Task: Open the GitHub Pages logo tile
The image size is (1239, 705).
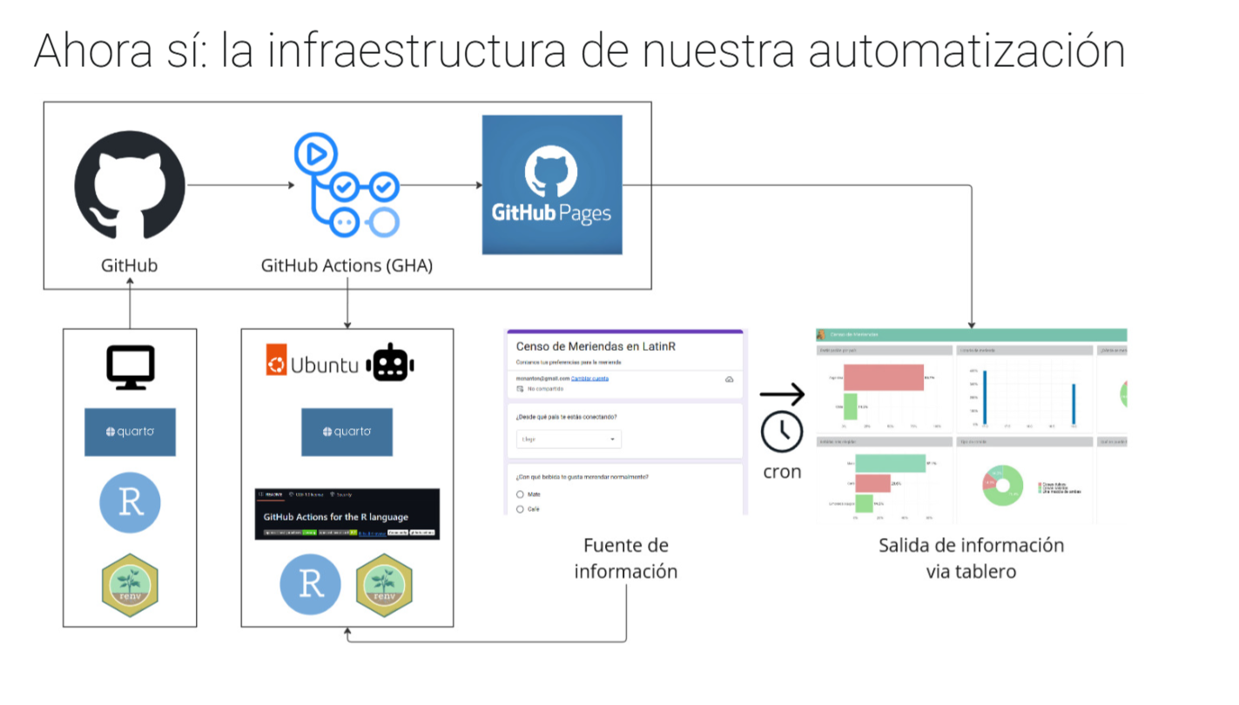Action: click(552, 185)
